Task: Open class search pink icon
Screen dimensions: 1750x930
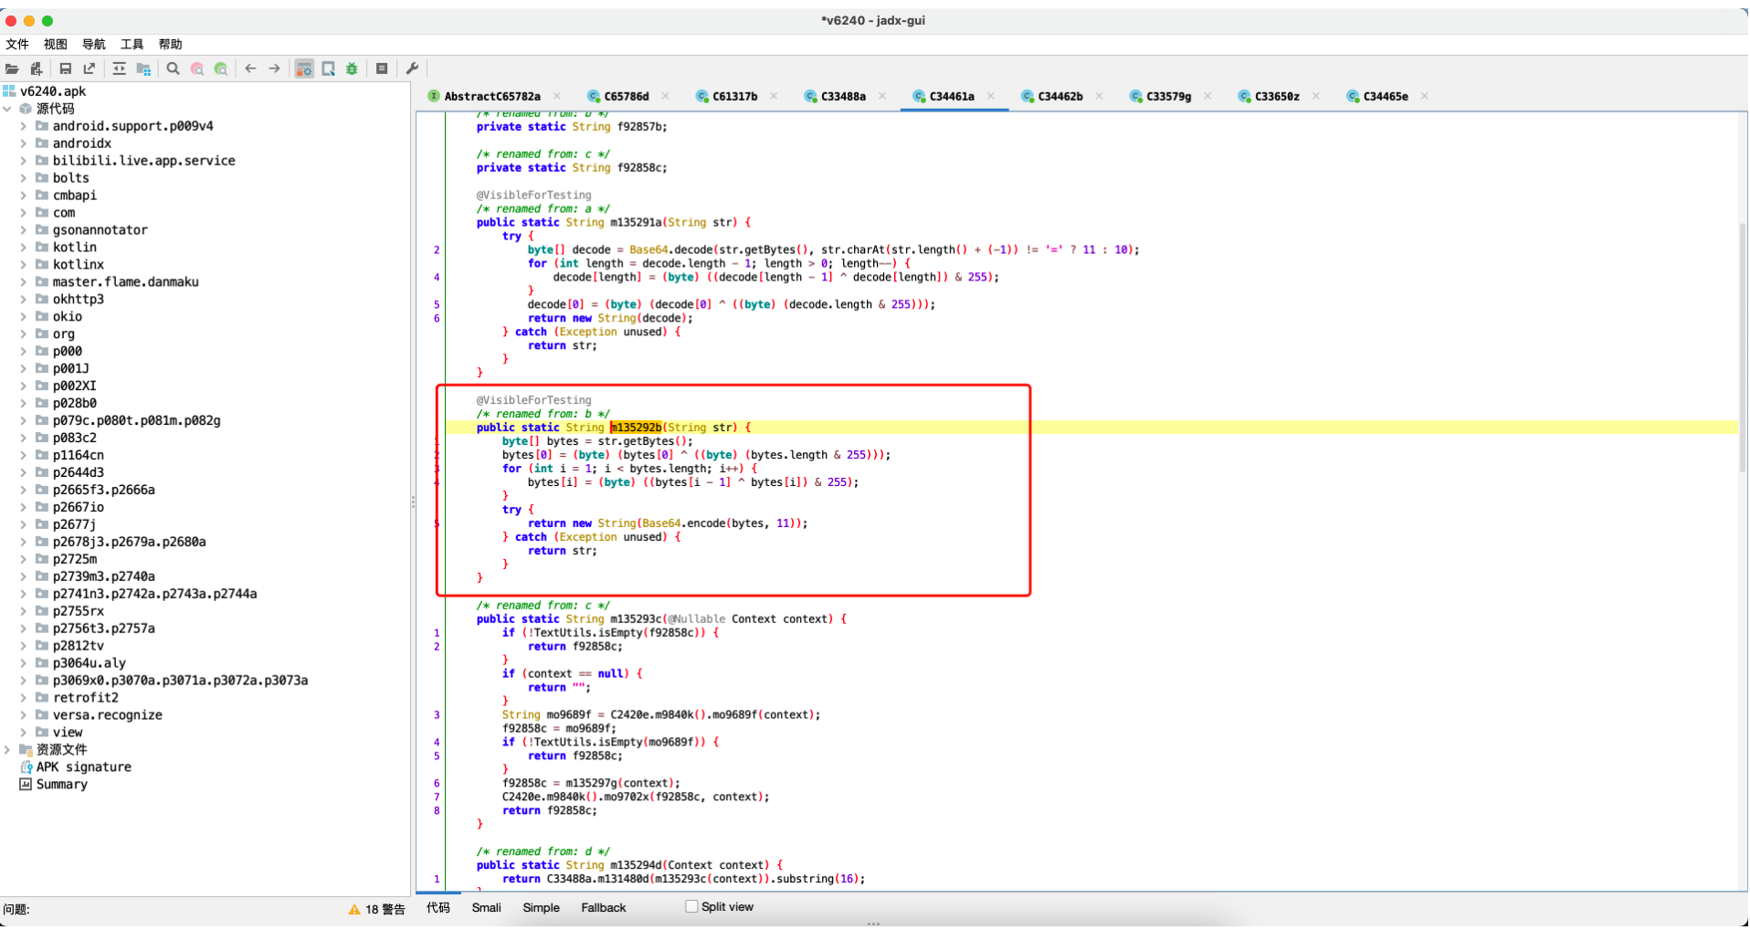Action: (x=197, y=69)
